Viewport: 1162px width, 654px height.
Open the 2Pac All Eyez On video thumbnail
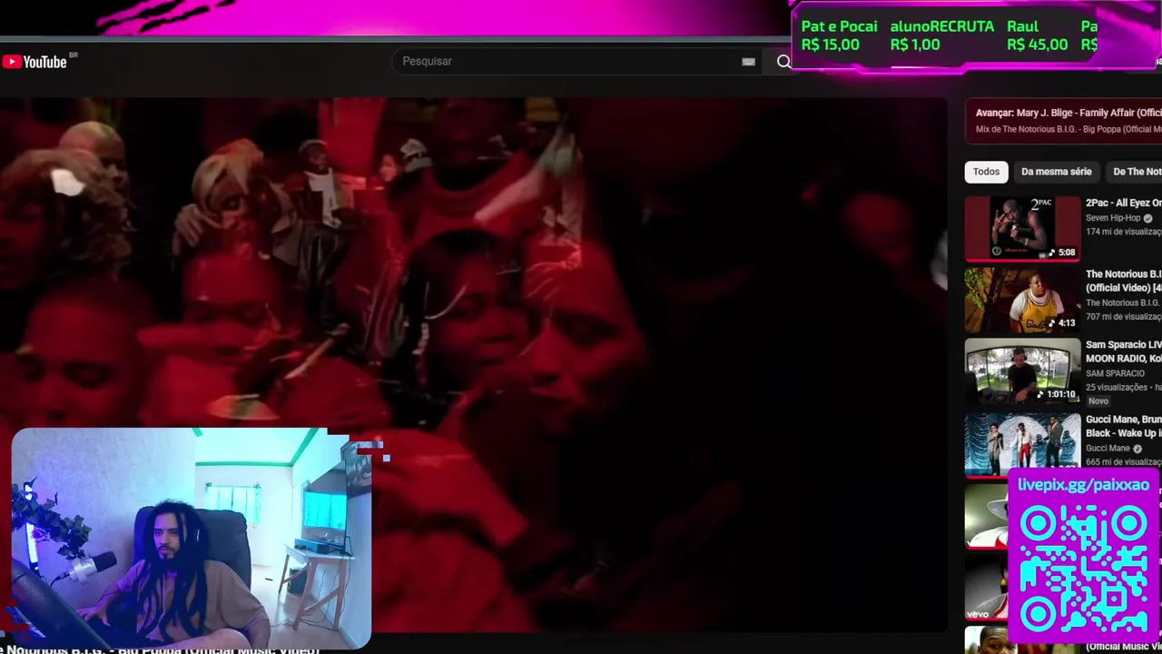click(x=1022, y=228)
